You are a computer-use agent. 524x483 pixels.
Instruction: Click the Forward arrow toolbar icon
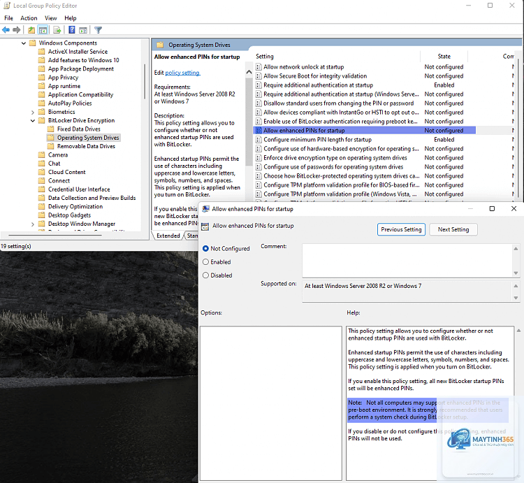point(16,30)
